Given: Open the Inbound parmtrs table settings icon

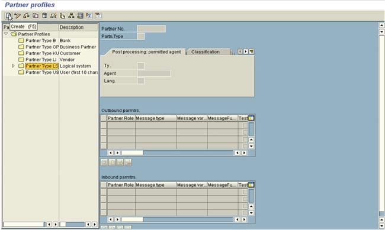Looking at the screenshot, I should pos(251,185).
